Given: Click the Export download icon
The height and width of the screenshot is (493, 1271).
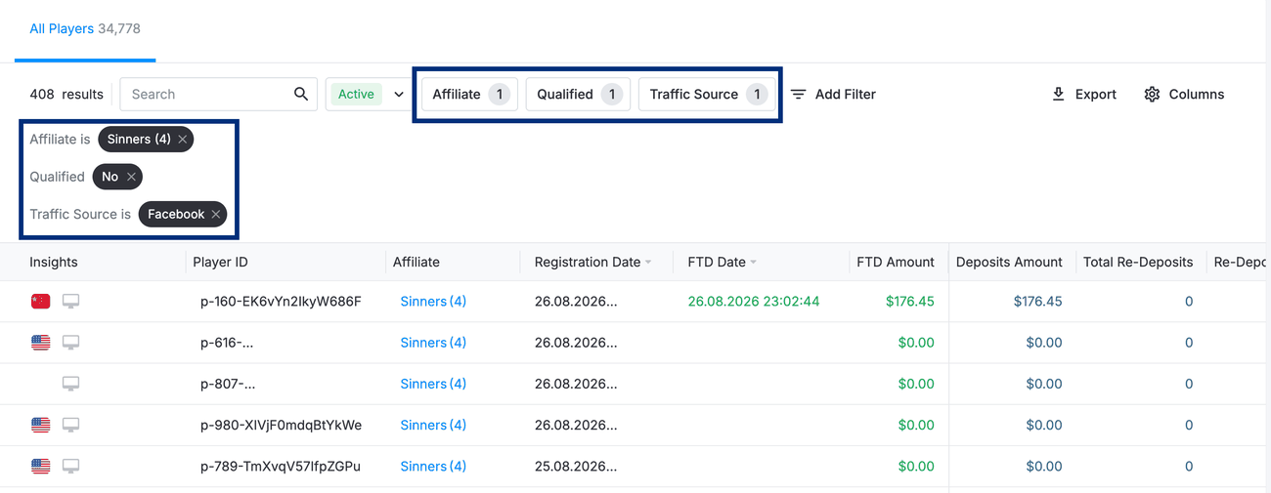Looking at the screenshot, I should tap(1058, 94).
